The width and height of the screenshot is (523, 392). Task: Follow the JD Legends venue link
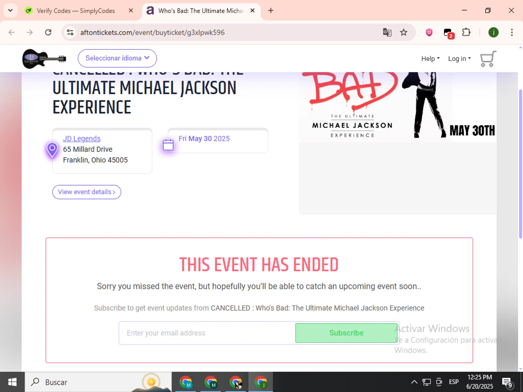[x=82, y=138]
